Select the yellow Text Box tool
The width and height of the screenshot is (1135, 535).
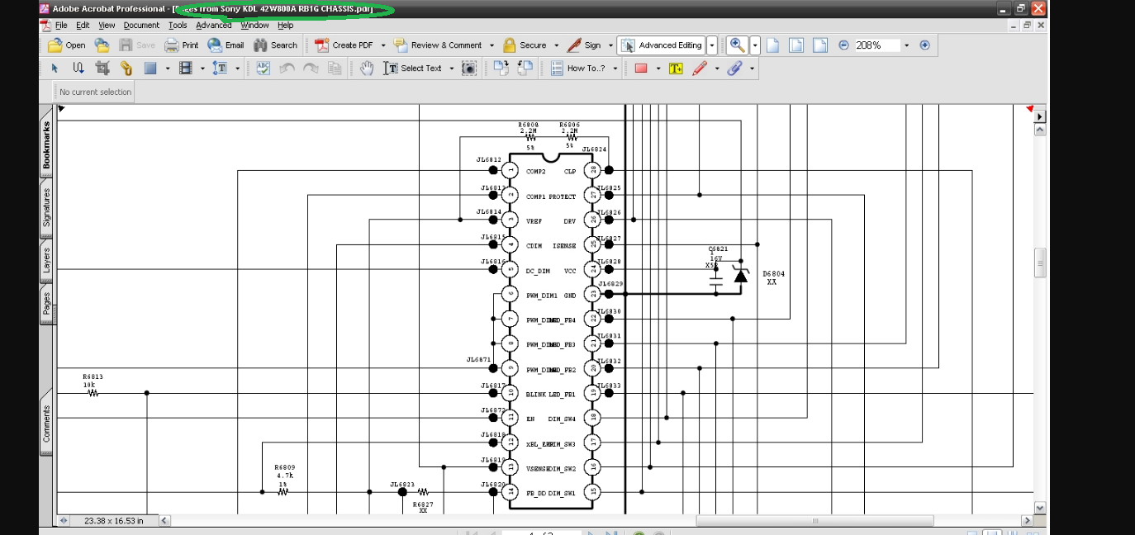pyautogui.click(x=676, y=69)
